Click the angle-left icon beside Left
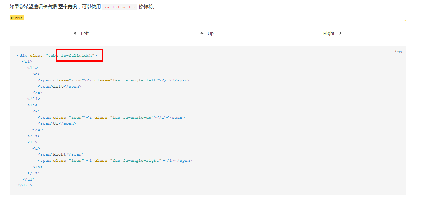The width and height of the screenshot is (424, 199). click(x=76, y=33)
